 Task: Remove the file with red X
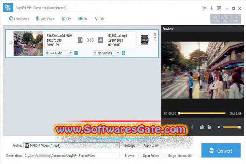pos(155,35)
